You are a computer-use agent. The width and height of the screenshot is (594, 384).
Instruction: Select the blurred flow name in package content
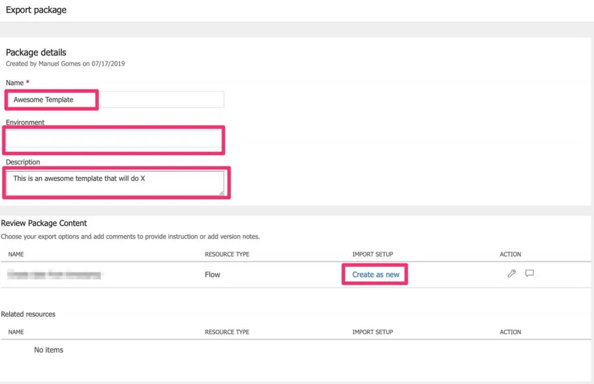(x=55, y=274)
